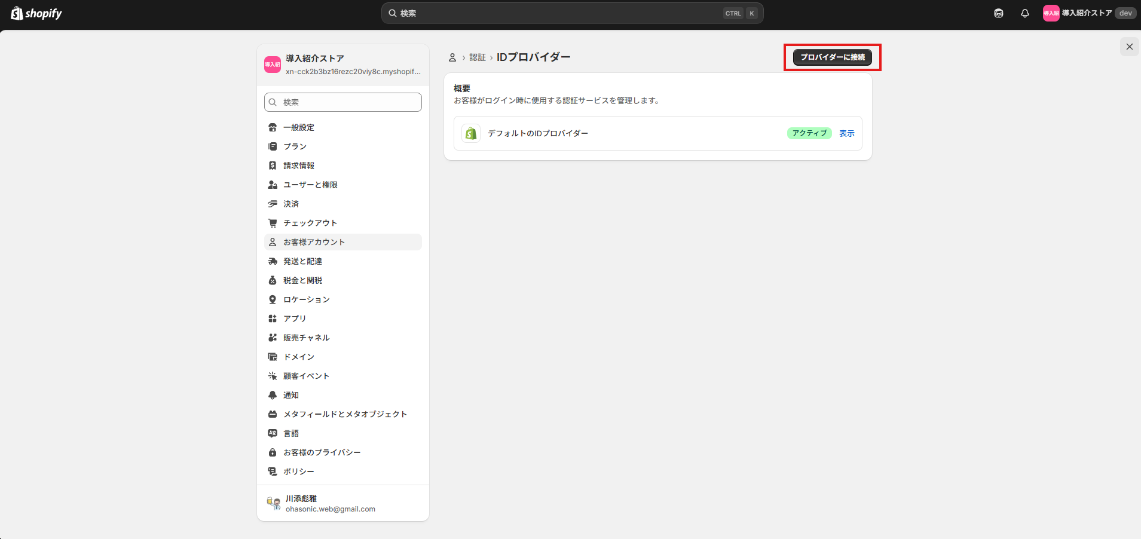Focus the settings sidebar 検索 field
Image resolution: width=1141 pixels, height=539 pixels.
click(x=343, y=102)
